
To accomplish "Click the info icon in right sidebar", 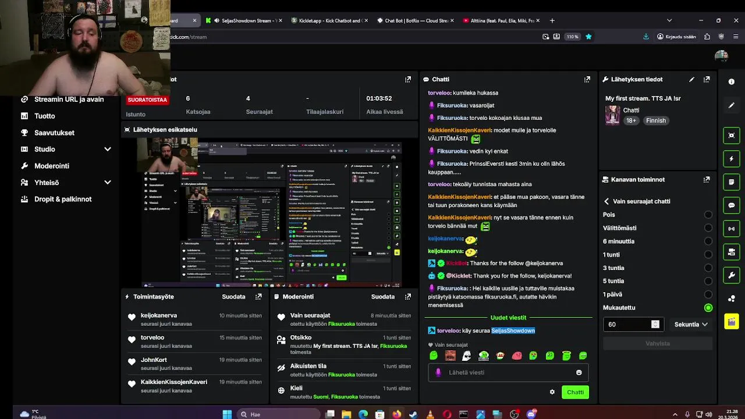I will click(x=732, y=82).
